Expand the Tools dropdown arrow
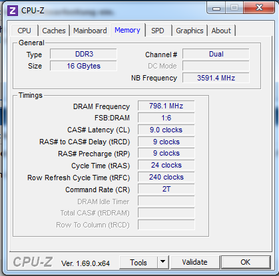 click(163, 262)
